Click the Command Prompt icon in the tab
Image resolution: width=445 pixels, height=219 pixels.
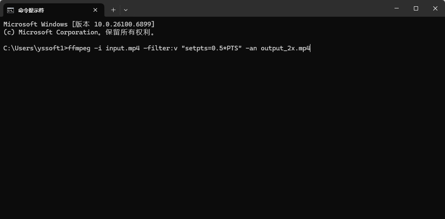11,10
